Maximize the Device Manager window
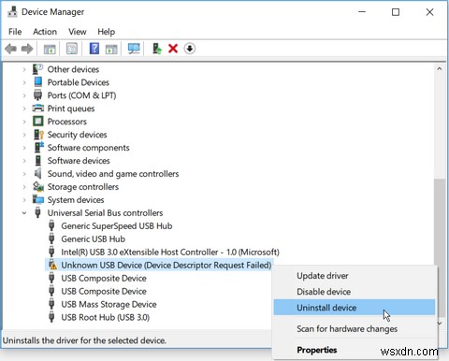This screenshot has height=361, width=449. click(396, 12)
